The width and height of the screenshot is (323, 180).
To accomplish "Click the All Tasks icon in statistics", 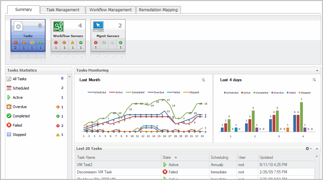I will tap(9, 79).
